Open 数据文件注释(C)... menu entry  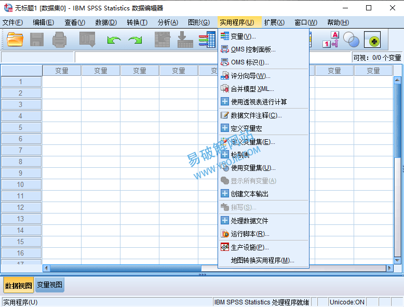click(263, 115)
